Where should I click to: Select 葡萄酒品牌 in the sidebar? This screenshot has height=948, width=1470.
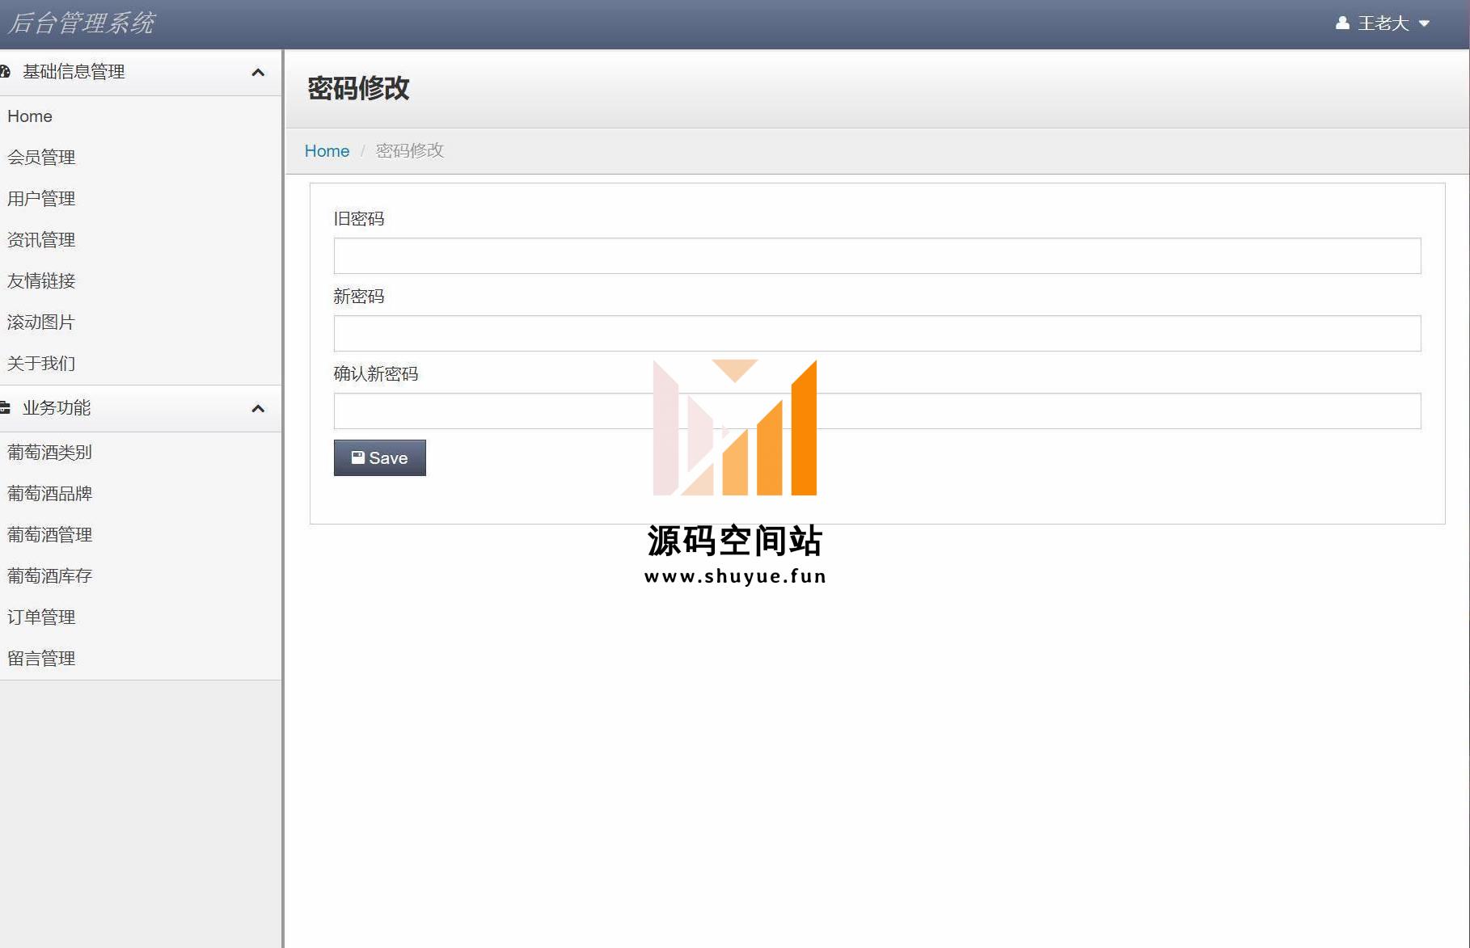pos(50,494)
